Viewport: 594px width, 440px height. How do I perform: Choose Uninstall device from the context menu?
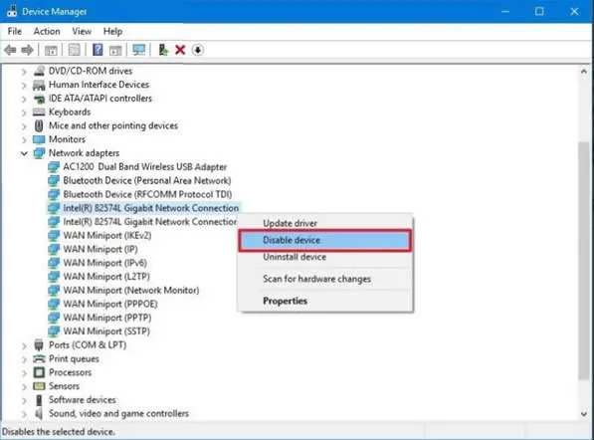click(325, 257)
